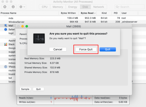Click the Virtual Memory Size value 6.37 GB
The width and height of the screenshot is (146, 107).
pyautogui.click(x=54, y=63)
